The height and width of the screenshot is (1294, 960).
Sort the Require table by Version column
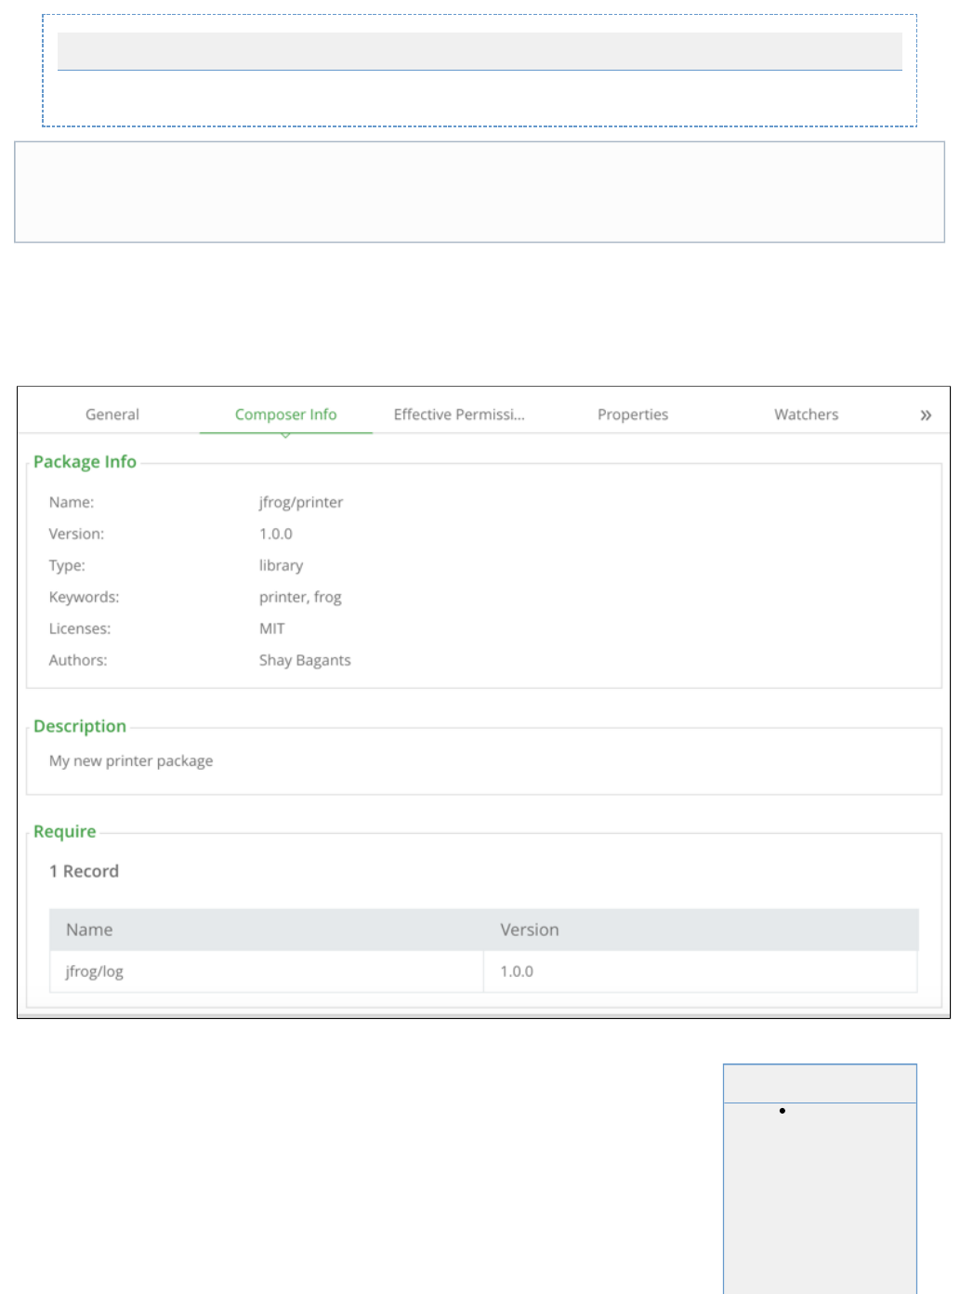pyautogui.click(x=530, y=930)
